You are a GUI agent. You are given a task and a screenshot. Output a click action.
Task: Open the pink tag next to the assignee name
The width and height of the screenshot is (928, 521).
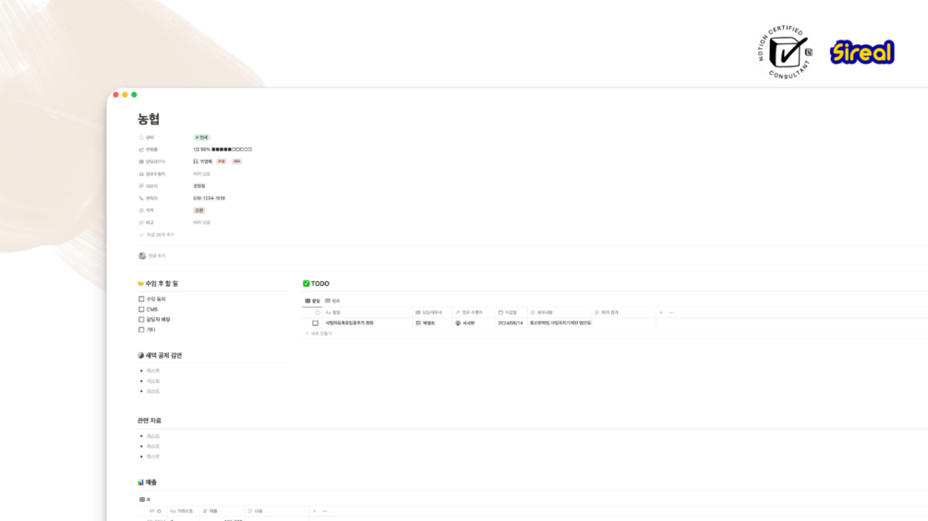(236, 161)
